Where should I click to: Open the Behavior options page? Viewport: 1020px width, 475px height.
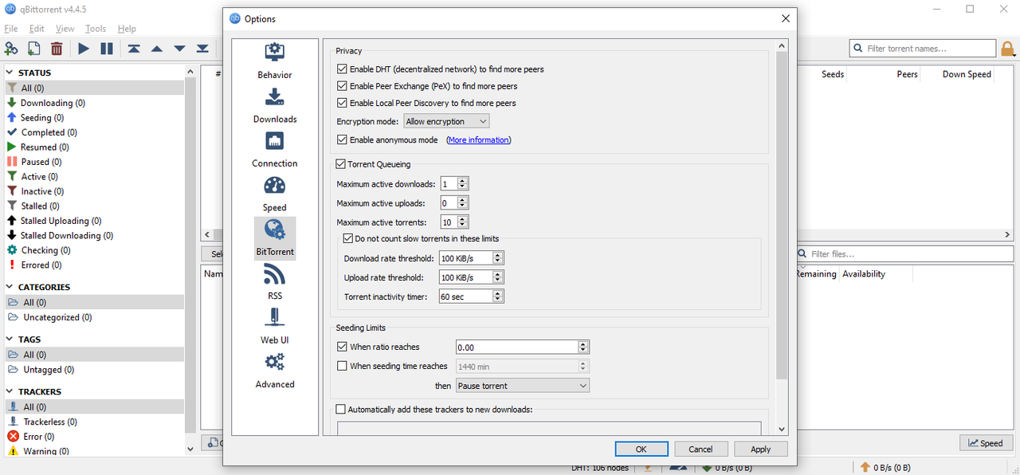pos(275,61)
